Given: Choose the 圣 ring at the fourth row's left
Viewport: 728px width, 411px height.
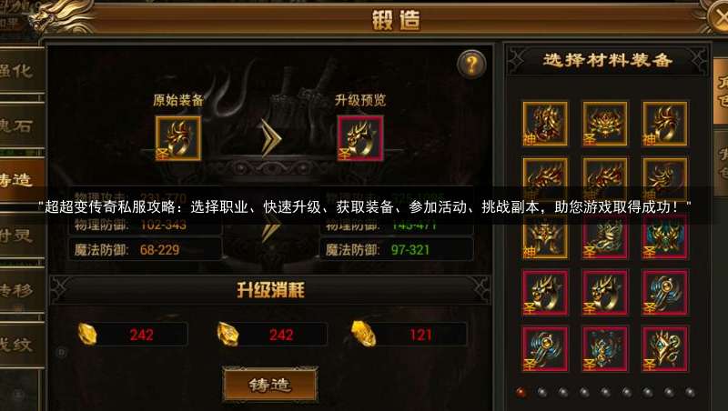Looking at the screenshot, I should (545, 293).
